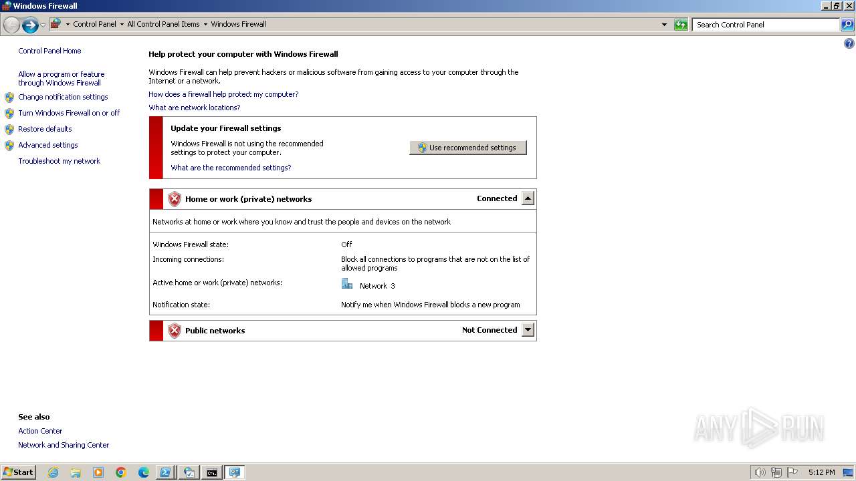Open Help with the question mark icon
The width and height of the screenshot is (856, 481).
849,44
